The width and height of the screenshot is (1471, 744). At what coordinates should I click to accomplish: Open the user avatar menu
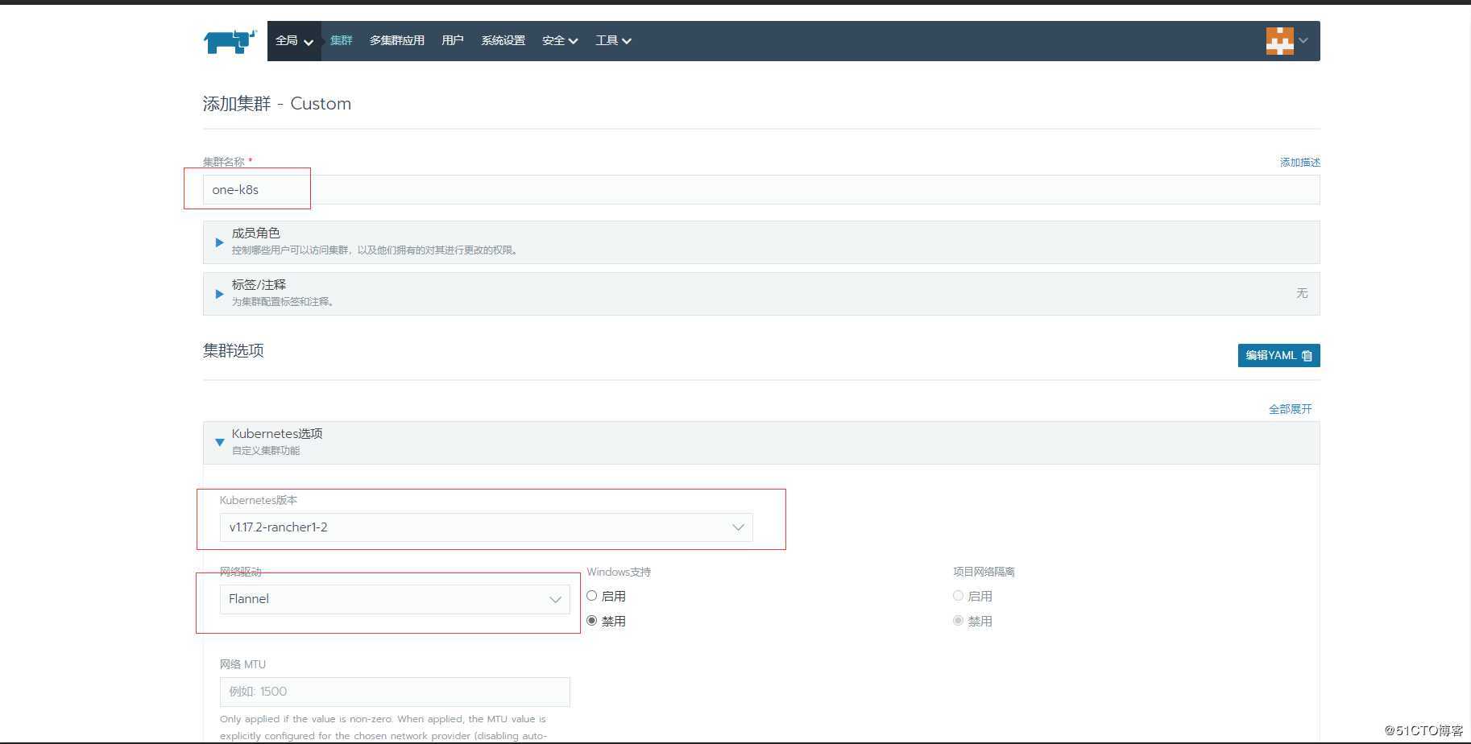tap(1287, 41)
